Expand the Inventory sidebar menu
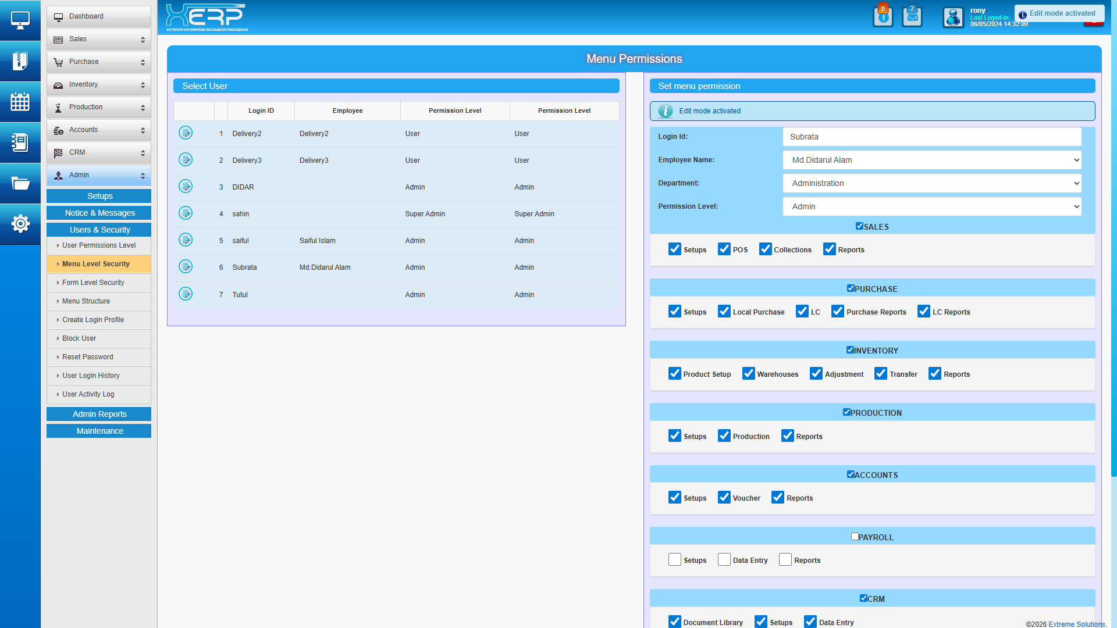 click(98, 85)
